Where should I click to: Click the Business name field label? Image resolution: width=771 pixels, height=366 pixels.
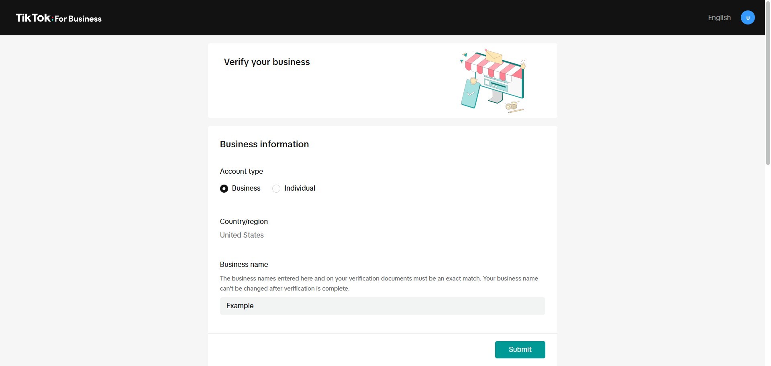[x=244, y=264]
